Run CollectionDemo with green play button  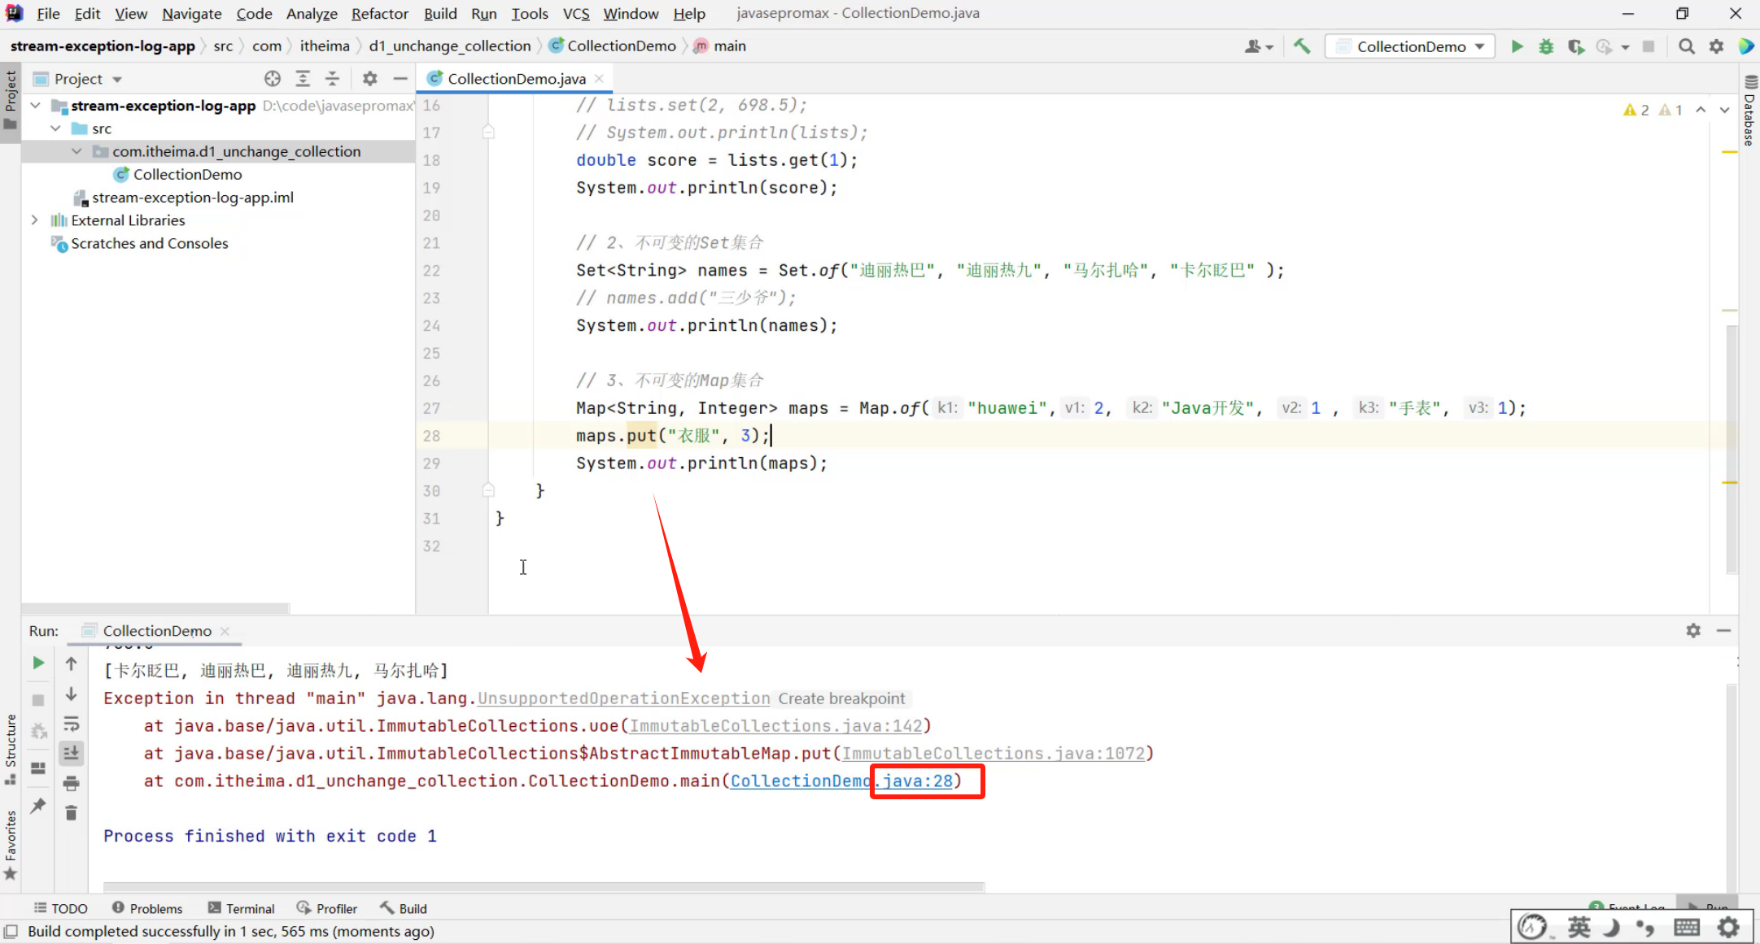[1517, 46]
